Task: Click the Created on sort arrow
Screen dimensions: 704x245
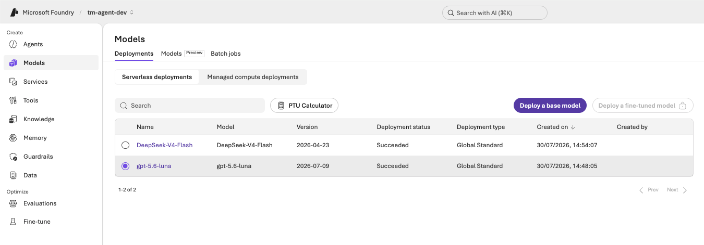Action: (x=573, y=127)
